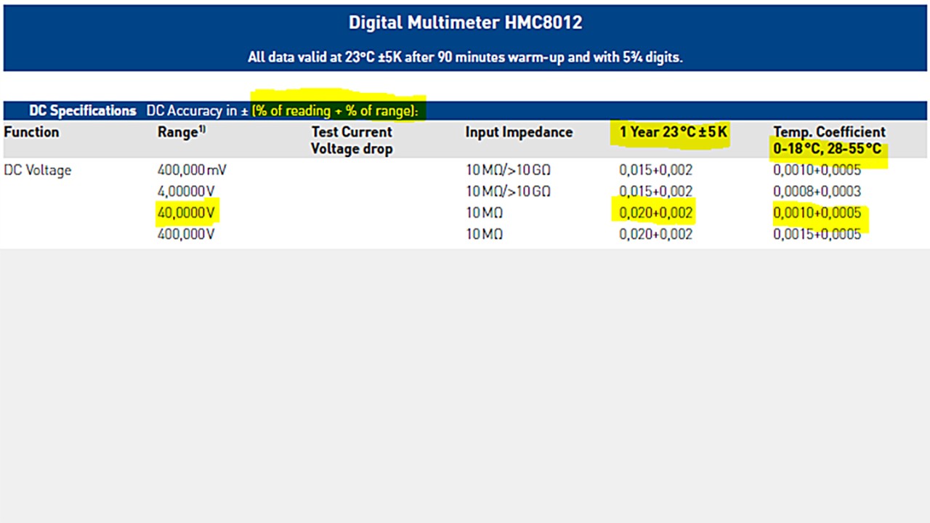
Task: Click the 10 MΩ impedance in 400,000 V row
Action: tap(485, 234)
